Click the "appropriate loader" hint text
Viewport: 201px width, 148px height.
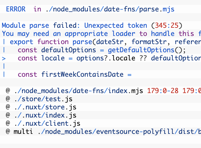pyautogui.click(x=100, y=34)
